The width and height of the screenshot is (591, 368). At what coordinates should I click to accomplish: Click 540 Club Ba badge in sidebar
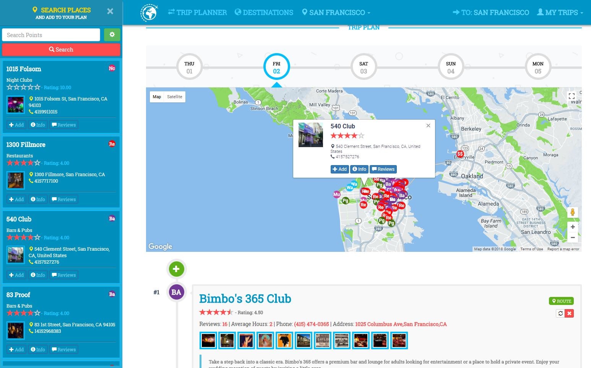(x=112, y=219)
